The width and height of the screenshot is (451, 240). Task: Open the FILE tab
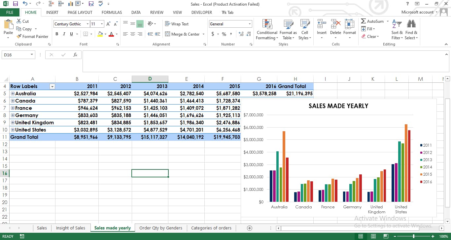coord(10,13)
